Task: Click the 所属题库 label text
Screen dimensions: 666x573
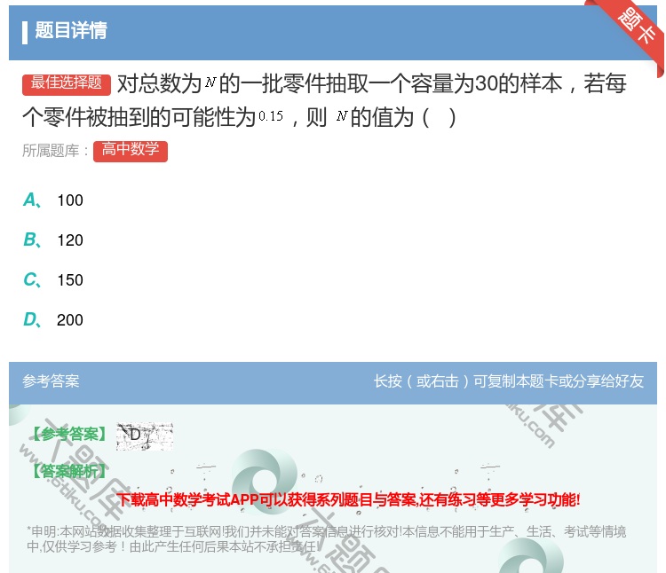Action: [55, 151]
